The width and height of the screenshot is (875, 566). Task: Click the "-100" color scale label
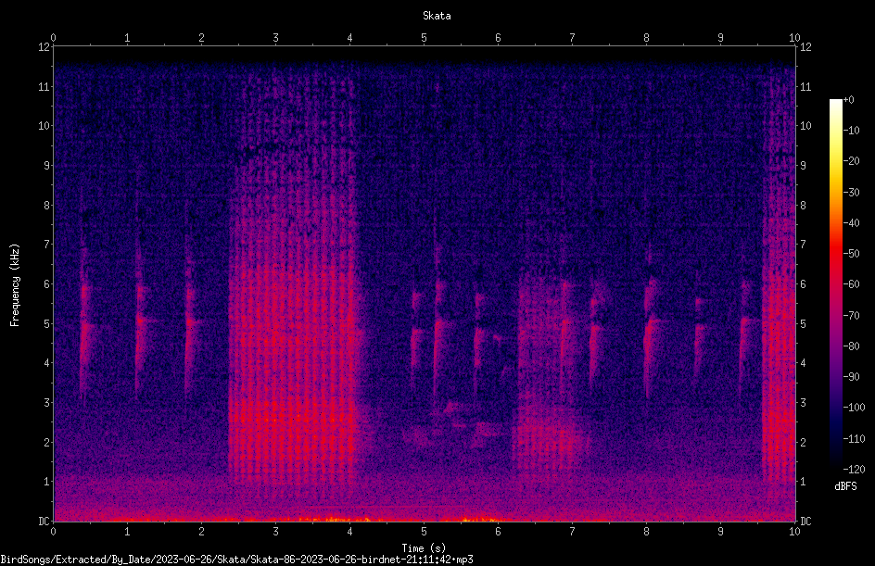coord(854,408)
